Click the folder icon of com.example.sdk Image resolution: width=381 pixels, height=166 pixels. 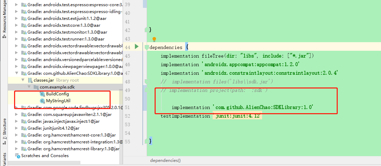36,87
